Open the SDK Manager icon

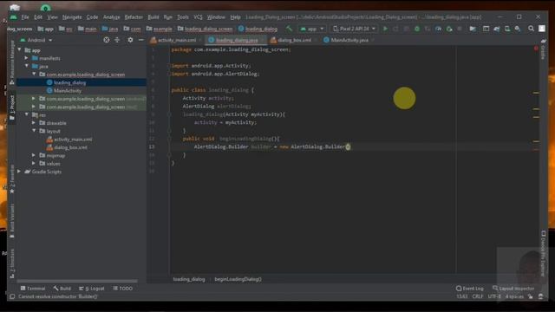(x=518, y=29)
